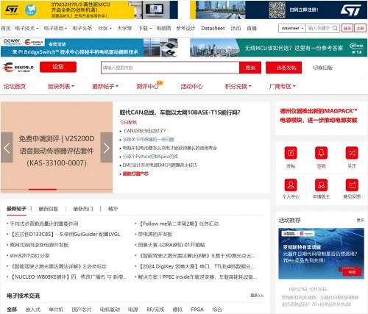Open the 德州仪器 MAGPACK headline link
The height and width of the screenshot is (314, 368).
319,115
